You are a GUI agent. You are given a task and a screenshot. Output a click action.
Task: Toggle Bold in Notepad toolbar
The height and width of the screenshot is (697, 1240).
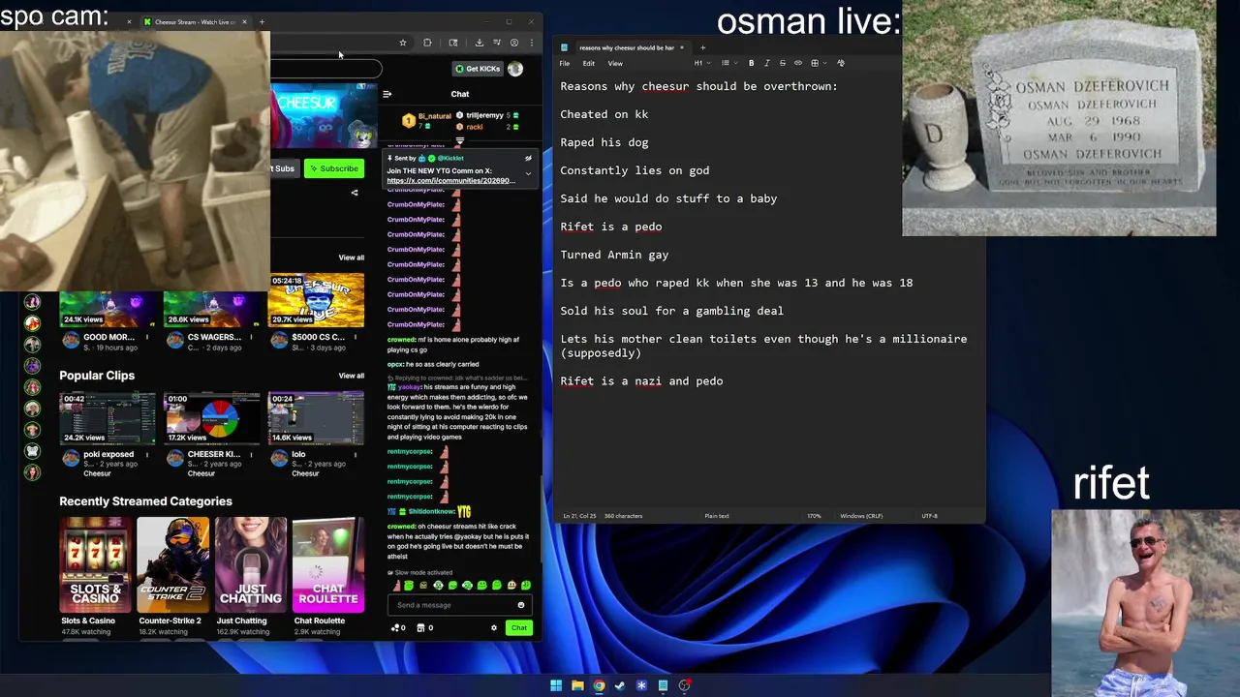coord(751,63)
